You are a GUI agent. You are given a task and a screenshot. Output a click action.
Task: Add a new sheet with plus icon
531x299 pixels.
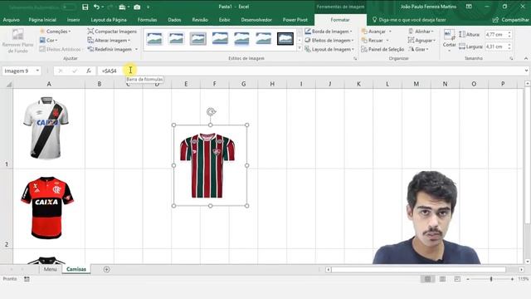pos(107,269)
